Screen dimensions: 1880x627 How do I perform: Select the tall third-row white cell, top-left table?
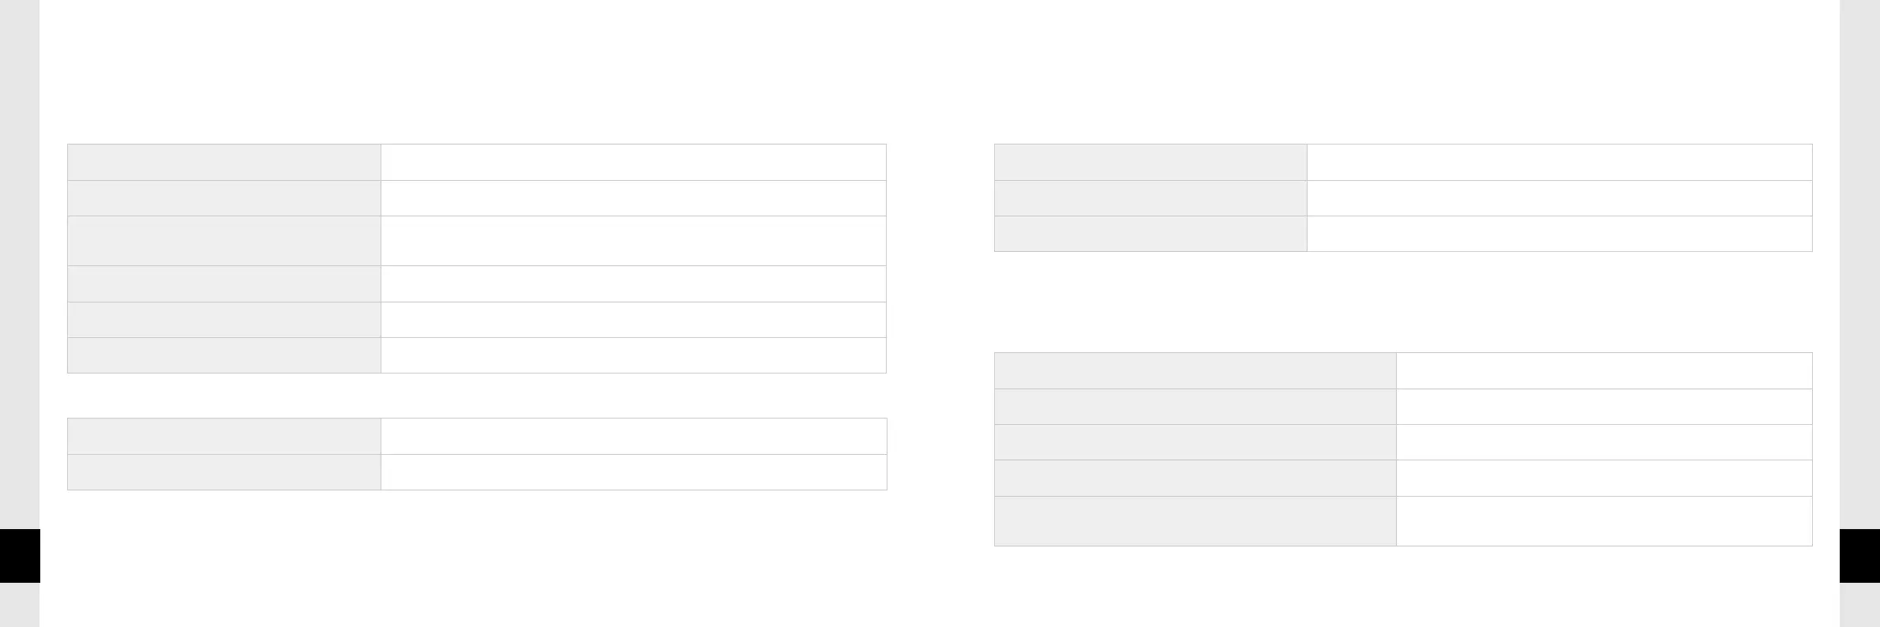coord(633,241)
